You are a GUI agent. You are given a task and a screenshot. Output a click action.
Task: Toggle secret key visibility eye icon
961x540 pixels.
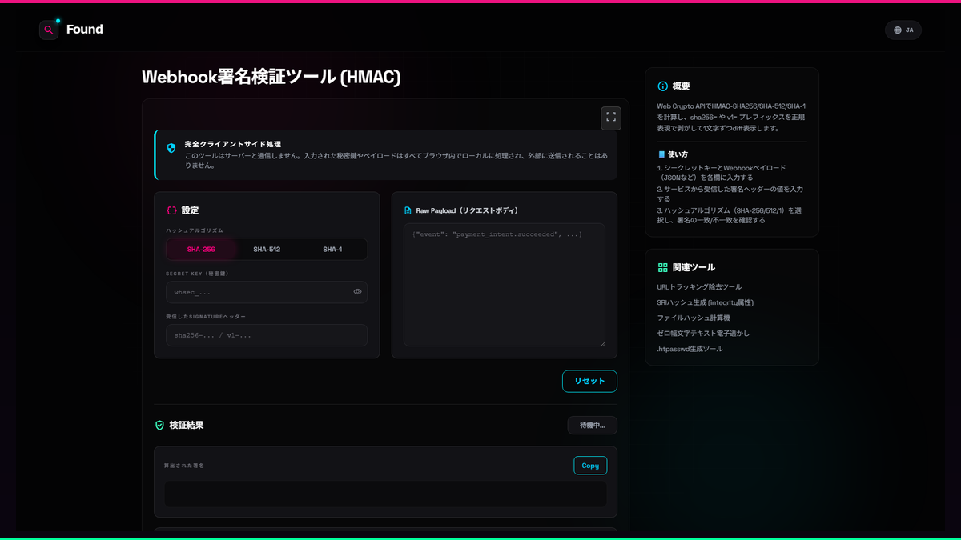[358, 292]
